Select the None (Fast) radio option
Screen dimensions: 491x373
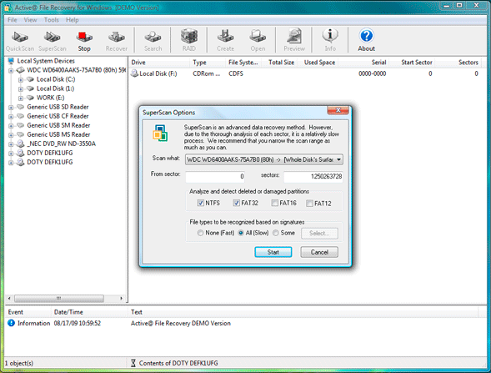(x=200, y=233)
